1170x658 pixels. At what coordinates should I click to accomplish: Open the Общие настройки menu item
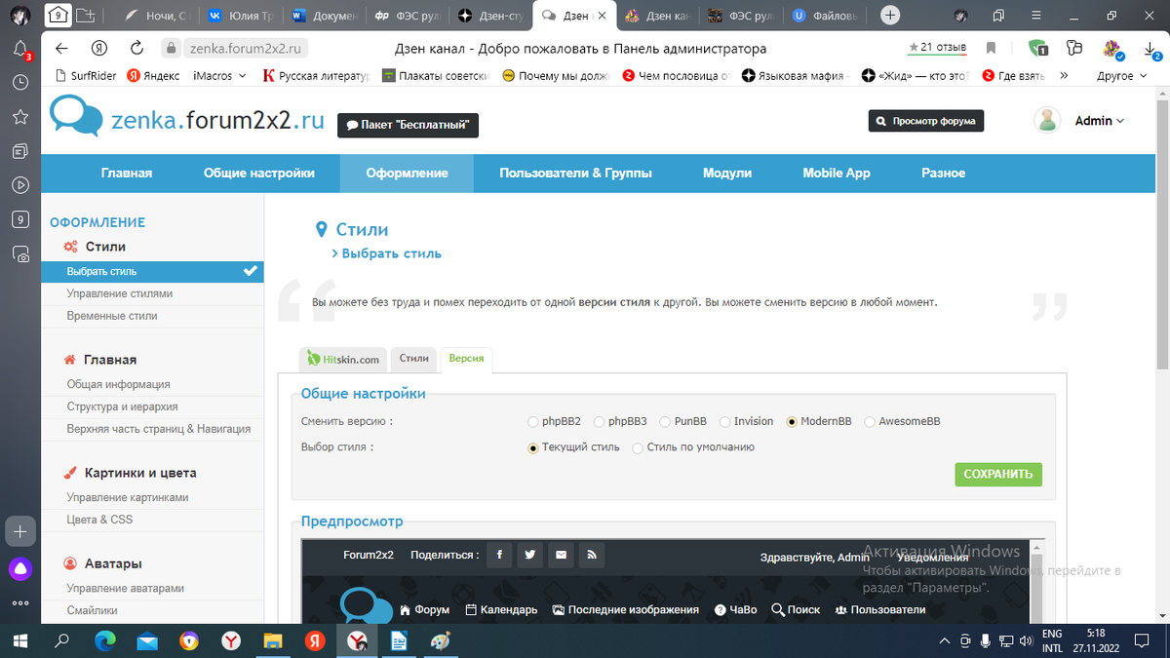(x=259, y=174)
